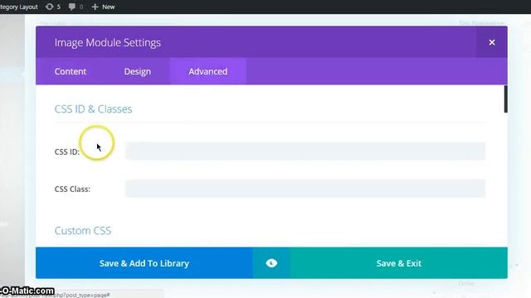Image resolution: width=531 pixels, height=298 pixels.
Task: Close the Image Module Settings dialog
Action: (x=492, y=42)
